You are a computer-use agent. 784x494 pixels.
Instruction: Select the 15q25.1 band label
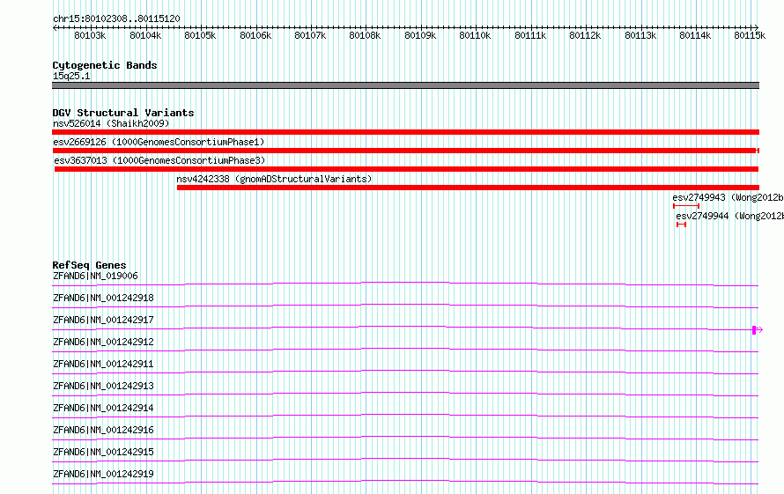[71, 76]
